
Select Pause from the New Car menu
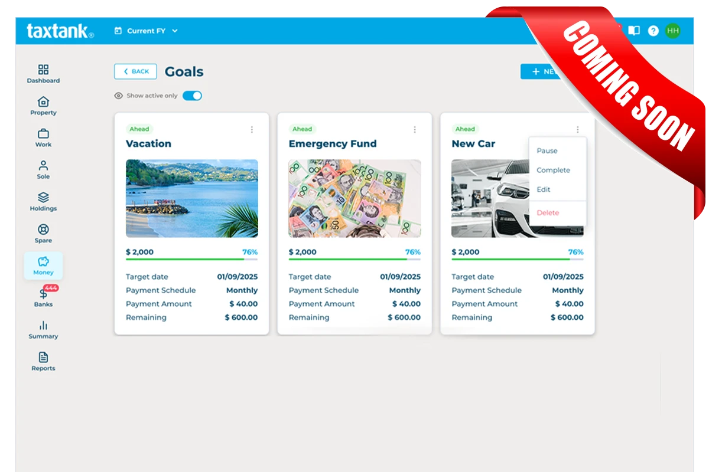coord(547,150)
